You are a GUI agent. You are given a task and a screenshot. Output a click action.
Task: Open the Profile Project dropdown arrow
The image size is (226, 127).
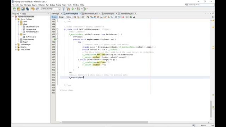point(87,9)
